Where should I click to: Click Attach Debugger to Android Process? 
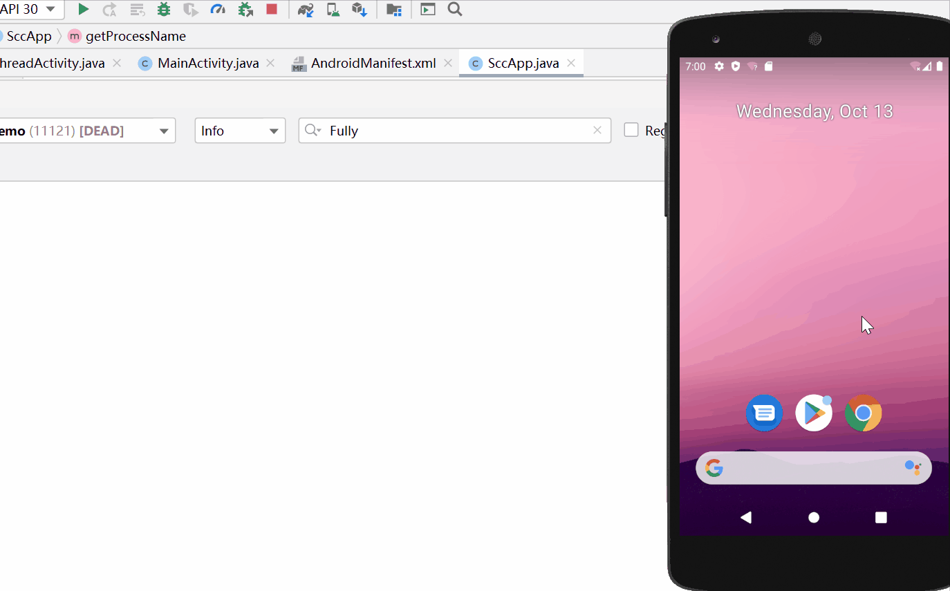point(245,9)
